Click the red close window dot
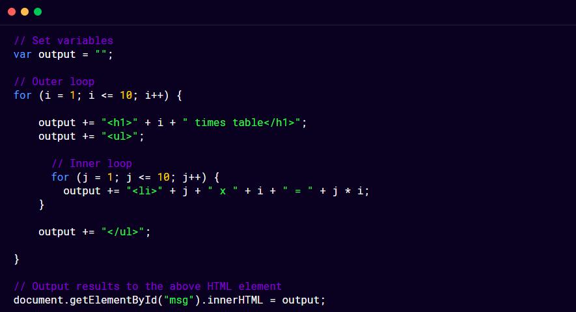Screen dimensions: 576x312 (x=12, y=12)
